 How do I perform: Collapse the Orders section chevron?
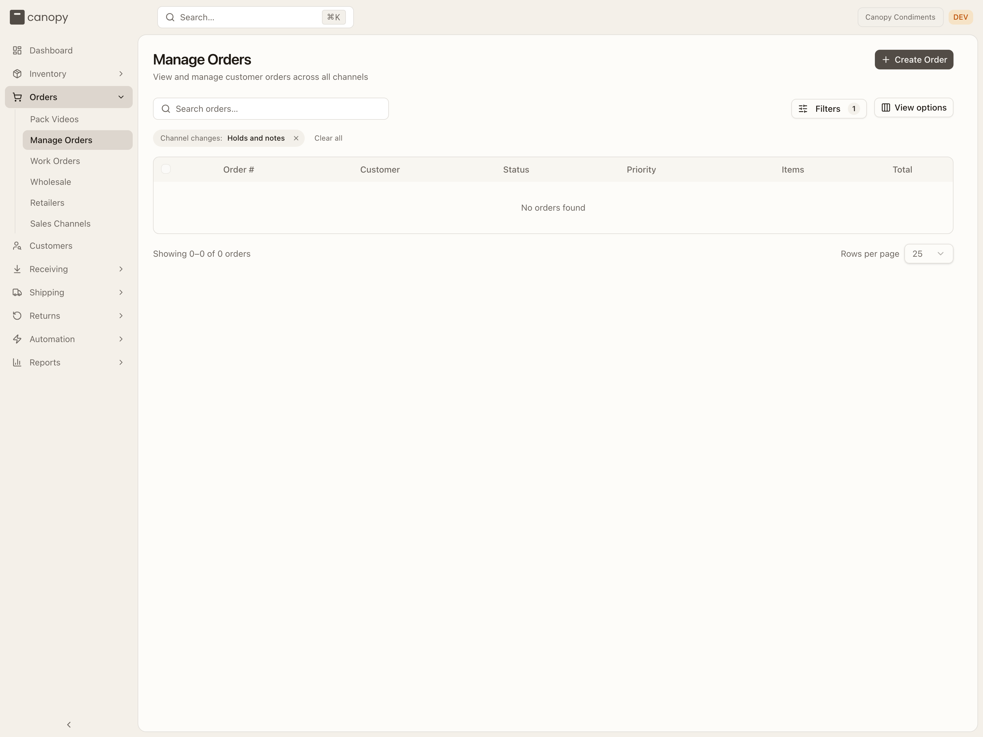(121, 97)
